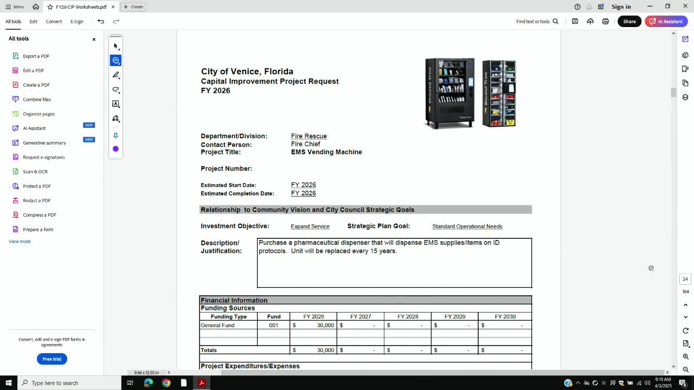This screenshot has height=390, width=694.
Task: Open the Scan & OCR tool
Action: tap(35, 172)
